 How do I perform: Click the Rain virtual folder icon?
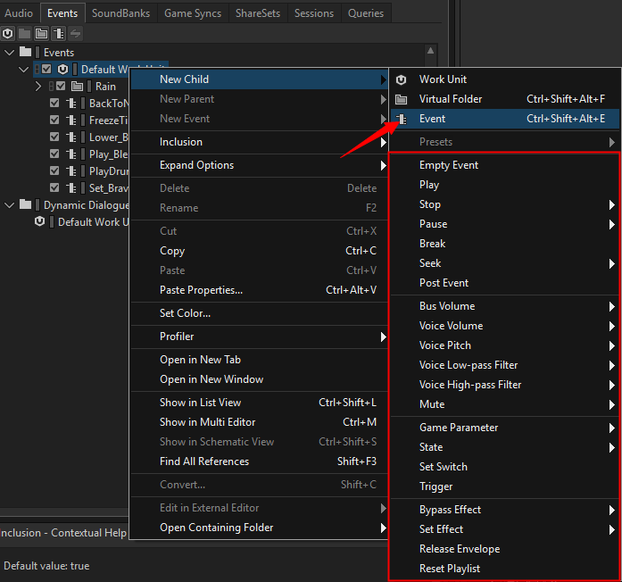tap(77, 86)
